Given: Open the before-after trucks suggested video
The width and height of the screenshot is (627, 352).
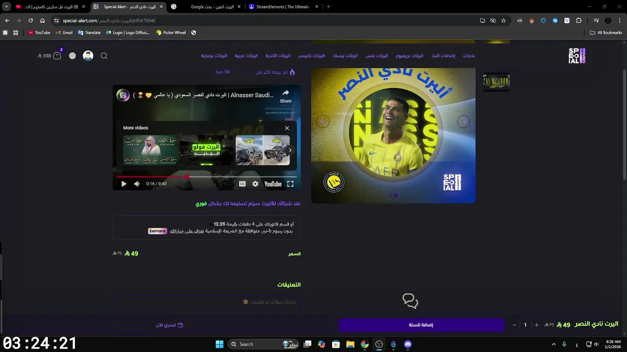Looking at the screenshot, I should pos(263,151).
